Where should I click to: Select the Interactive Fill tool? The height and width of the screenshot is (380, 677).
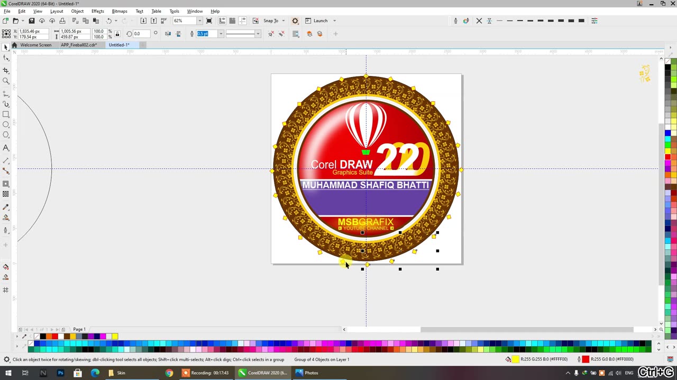point(6,217)
